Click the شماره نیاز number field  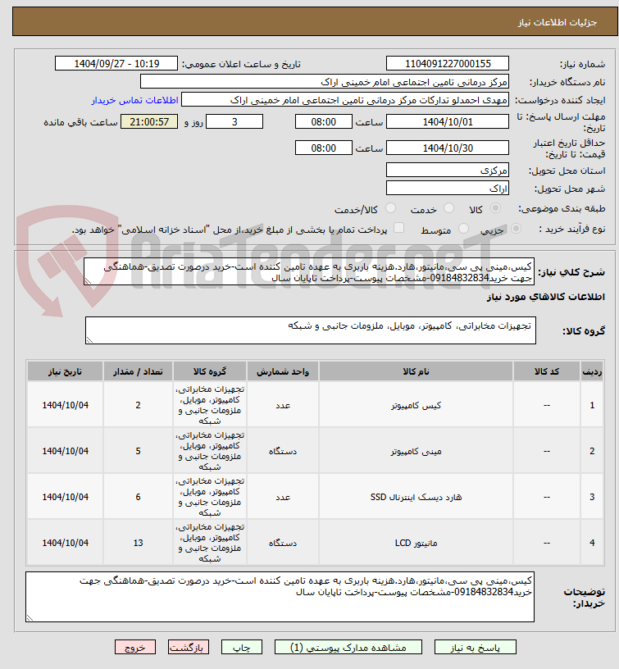click(448, 64)
